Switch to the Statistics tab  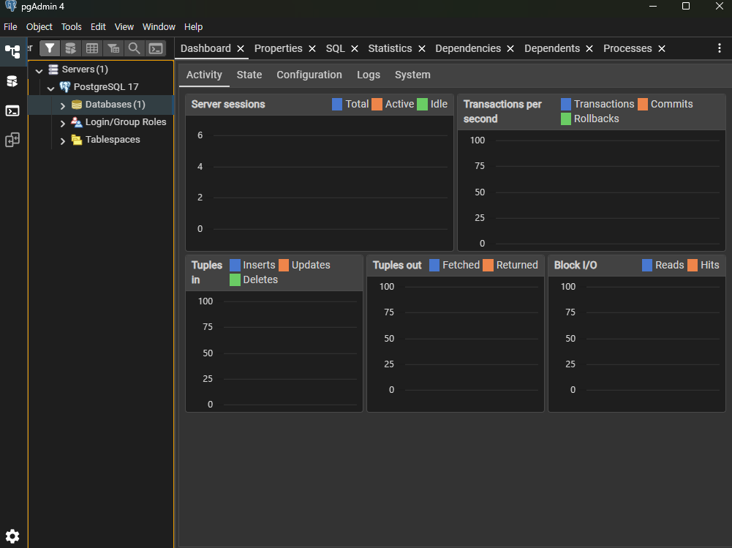point(390,48)
